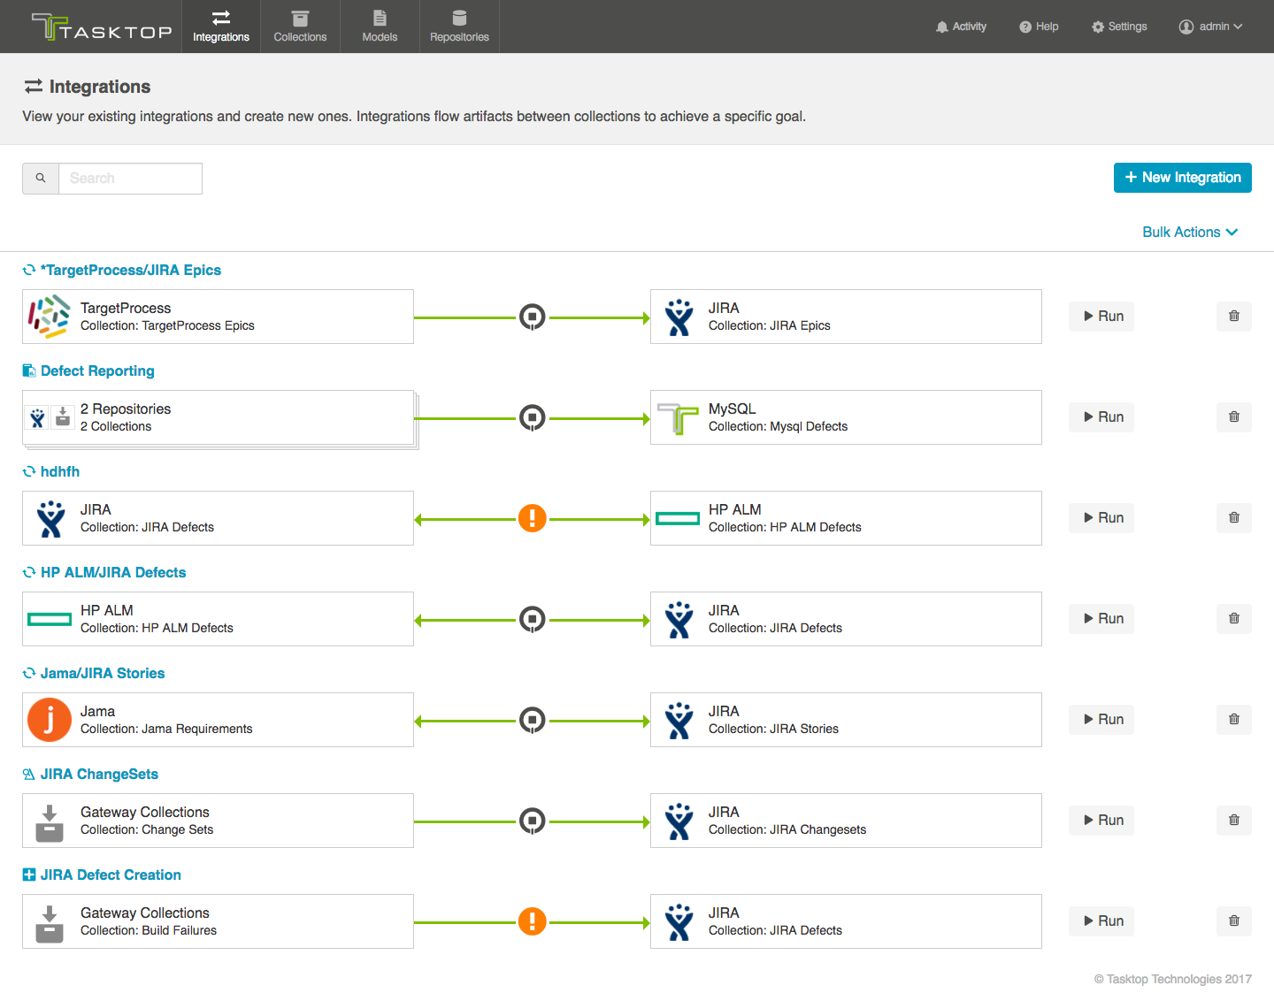
Task: Click the JIRA icon beside JIRA Stories collection
Action: 679,721
